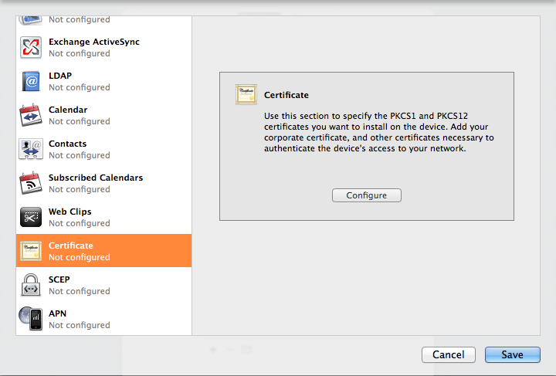Open the Calendar payload settings
The image size is (556, 376).
click(x=104, y=115)
